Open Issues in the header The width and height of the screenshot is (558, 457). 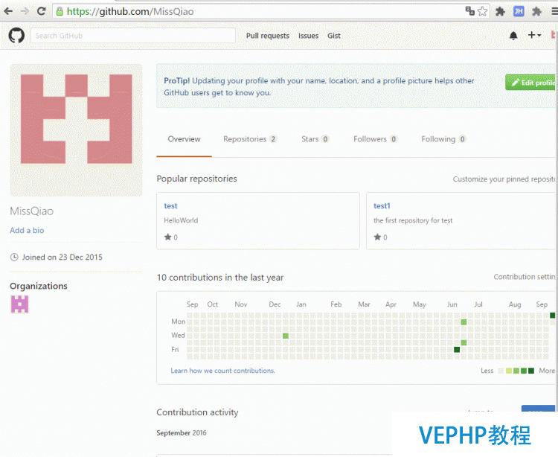308,36
